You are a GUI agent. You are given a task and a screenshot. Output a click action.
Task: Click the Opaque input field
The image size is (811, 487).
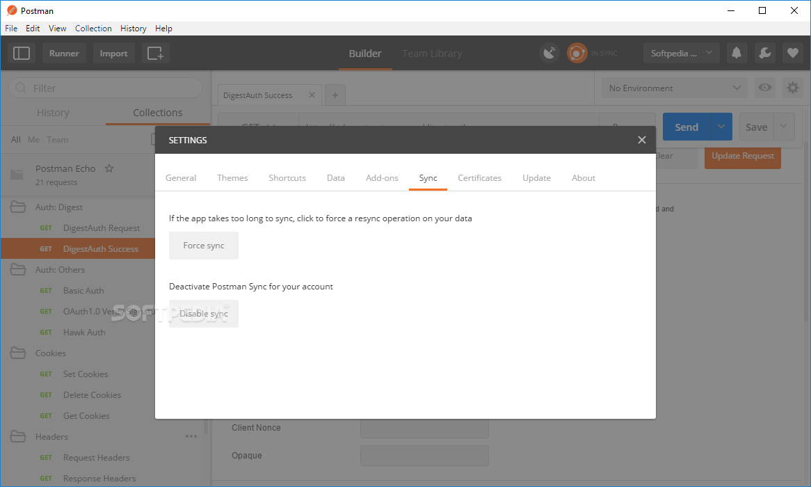[425, 456]
